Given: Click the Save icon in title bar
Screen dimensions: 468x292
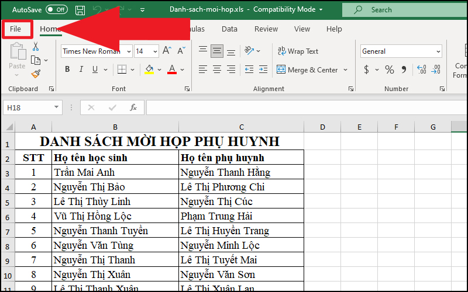Looking at the screenshot, I should pos(80,10).
